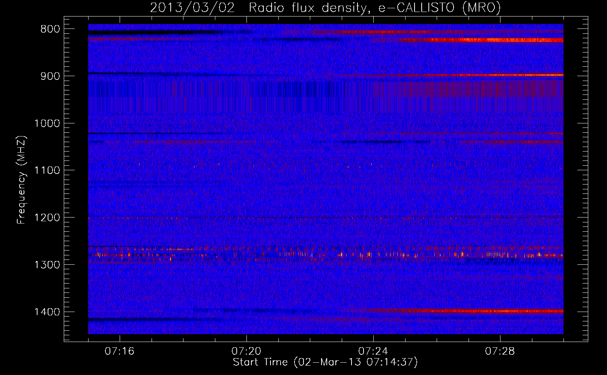Click the 07:20 time tick label
This screenshot has height=375, width=607.
[246, 351]
